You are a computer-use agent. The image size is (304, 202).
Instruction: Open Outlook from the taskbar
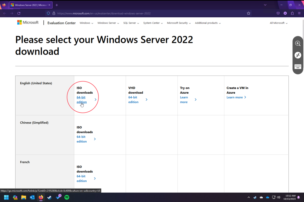coord(32,197)
